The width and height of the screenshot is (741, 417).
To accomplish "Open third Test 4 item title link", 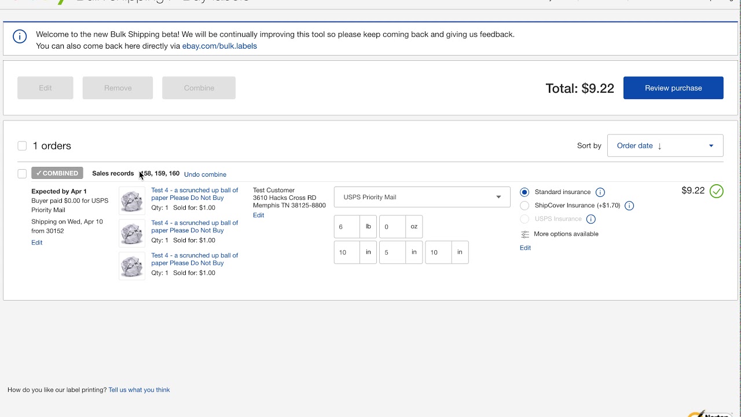I will (x=195, y=259).
